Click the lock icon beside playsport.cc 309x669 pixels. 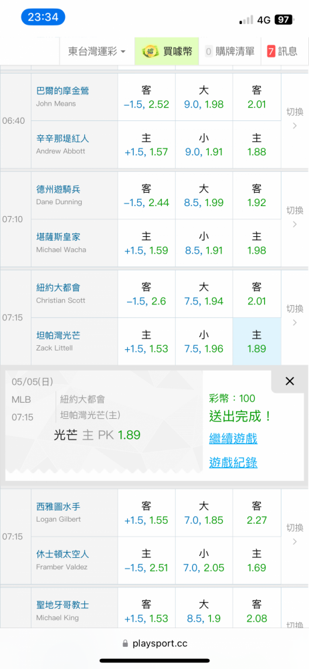pos(125,644)
